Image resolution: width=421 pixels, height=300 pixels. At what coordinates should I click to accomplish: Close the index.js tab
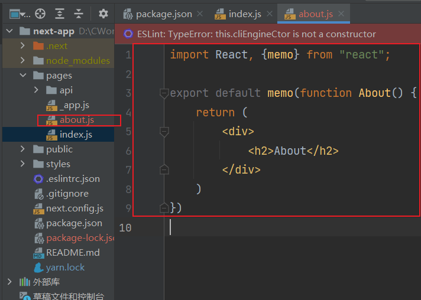click(270, 14)
